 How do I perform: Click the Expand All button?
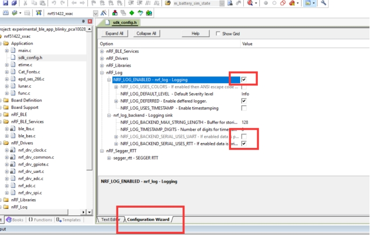(114, 34)
